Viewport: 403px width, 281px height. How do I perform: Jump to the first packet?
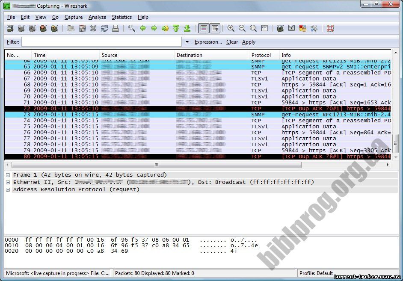[176, 28]
